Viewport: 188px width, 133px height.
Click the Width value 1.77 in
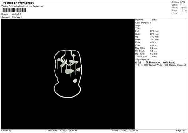point(183,11)
